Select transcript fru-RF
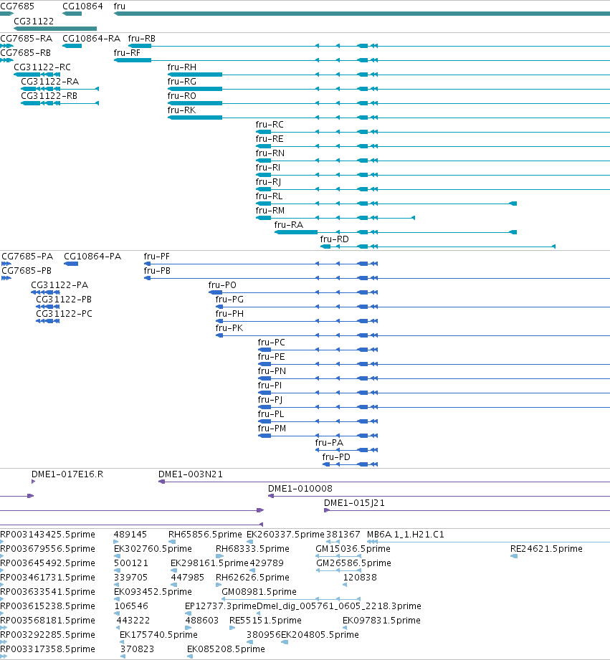 [127, 52]
